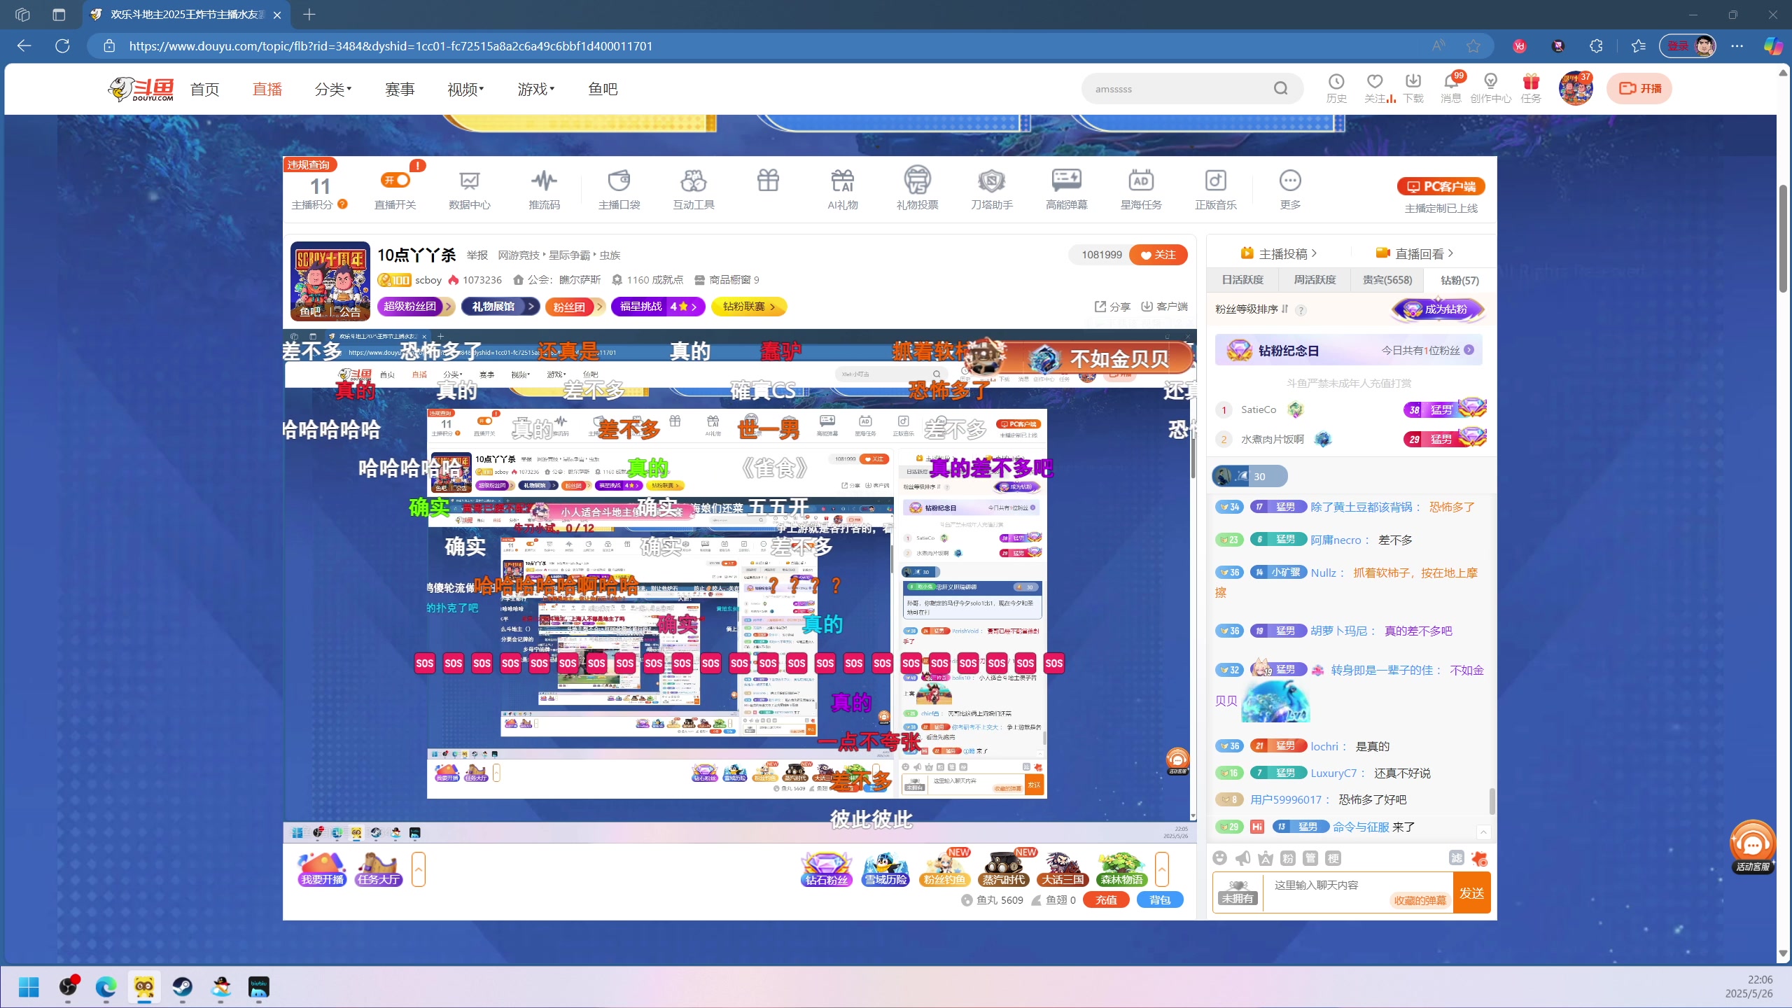Open 互动工具 interactive tools icon
Image resolution: width=1792 pixels, height=1008 pixels.
pyautogui.click(x=694, y=190)
